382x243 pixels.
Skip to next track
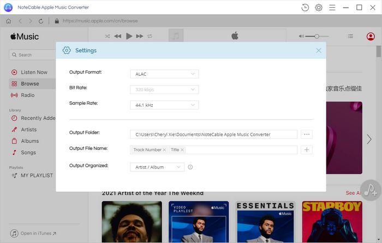click(140, 37)
